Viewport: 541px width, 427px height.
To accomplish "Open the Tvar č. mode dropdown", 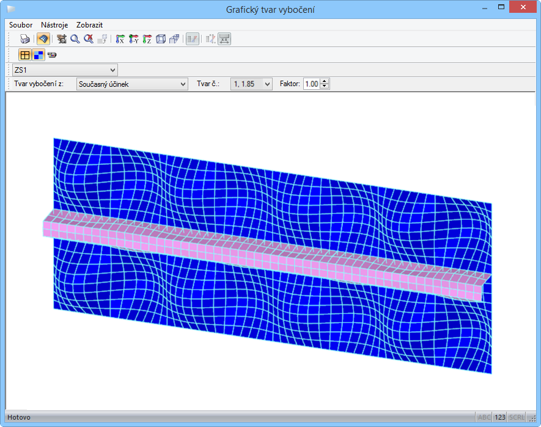I will [x=251, y=84].
